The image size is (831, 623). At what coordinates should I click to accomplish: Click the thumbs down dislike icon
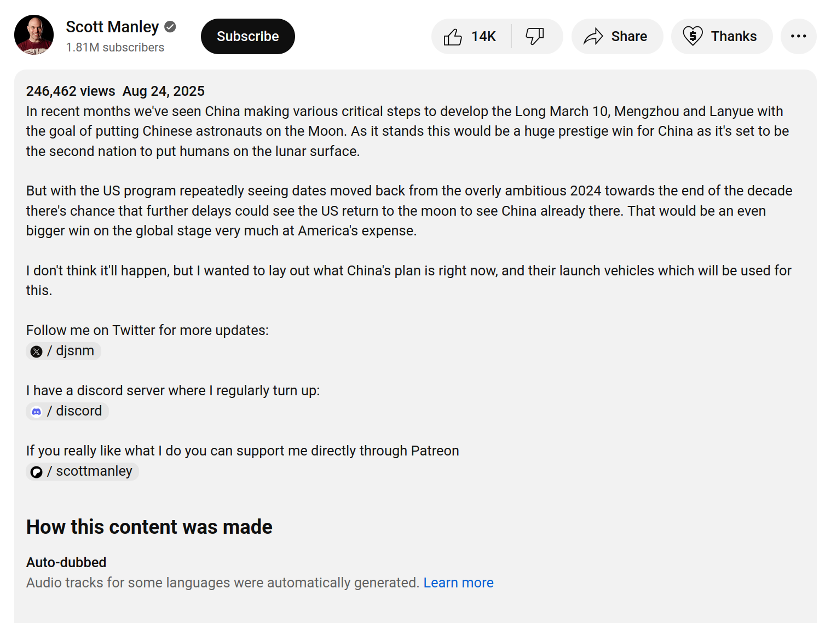[x=534, y=37]
